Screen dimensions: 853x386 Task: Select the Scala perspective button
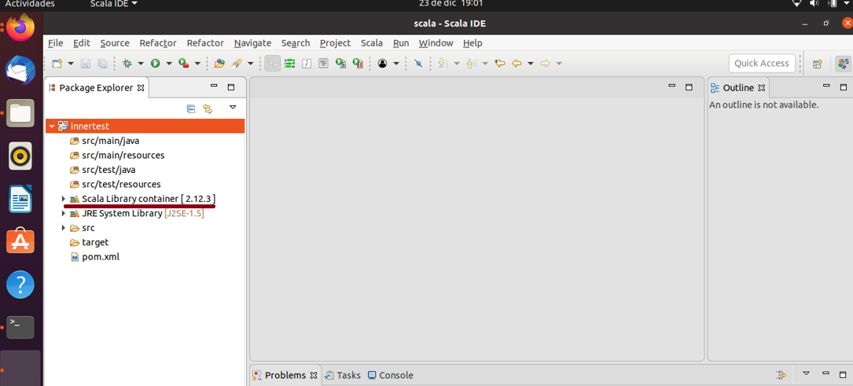pyautogui.click(x=844, y=64)
